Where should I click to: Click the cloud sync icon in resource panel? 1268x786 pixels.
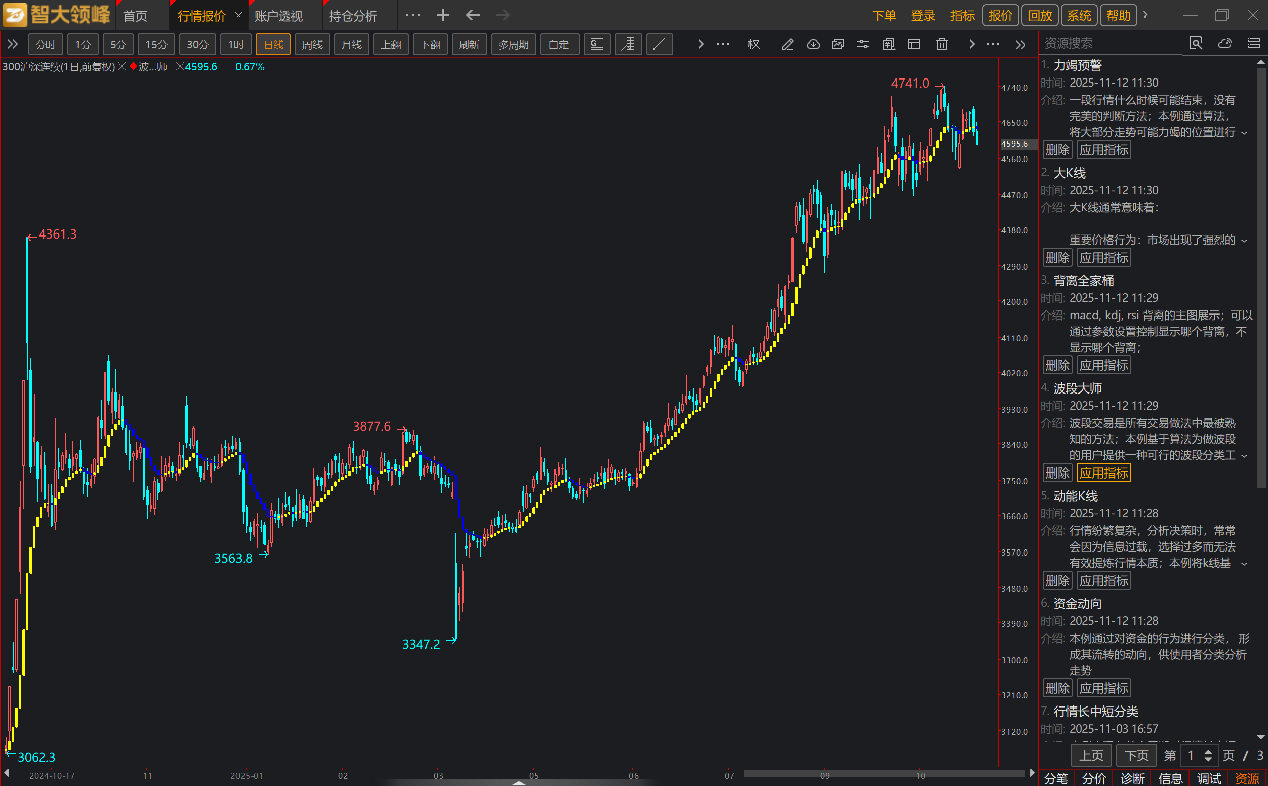[x=1224, y=44]
